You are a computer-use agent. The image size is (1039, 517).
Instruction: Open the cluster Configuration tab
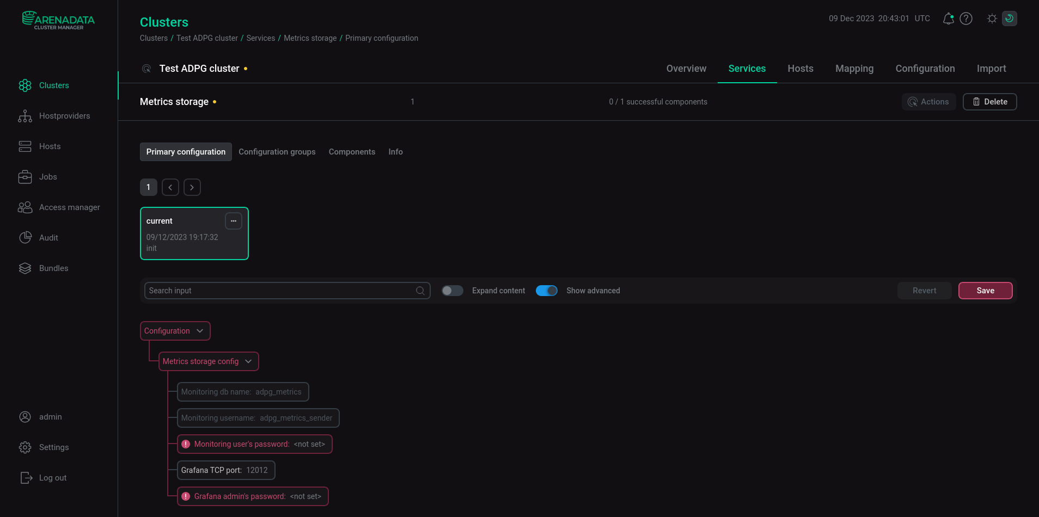click(x=925, y=69)
